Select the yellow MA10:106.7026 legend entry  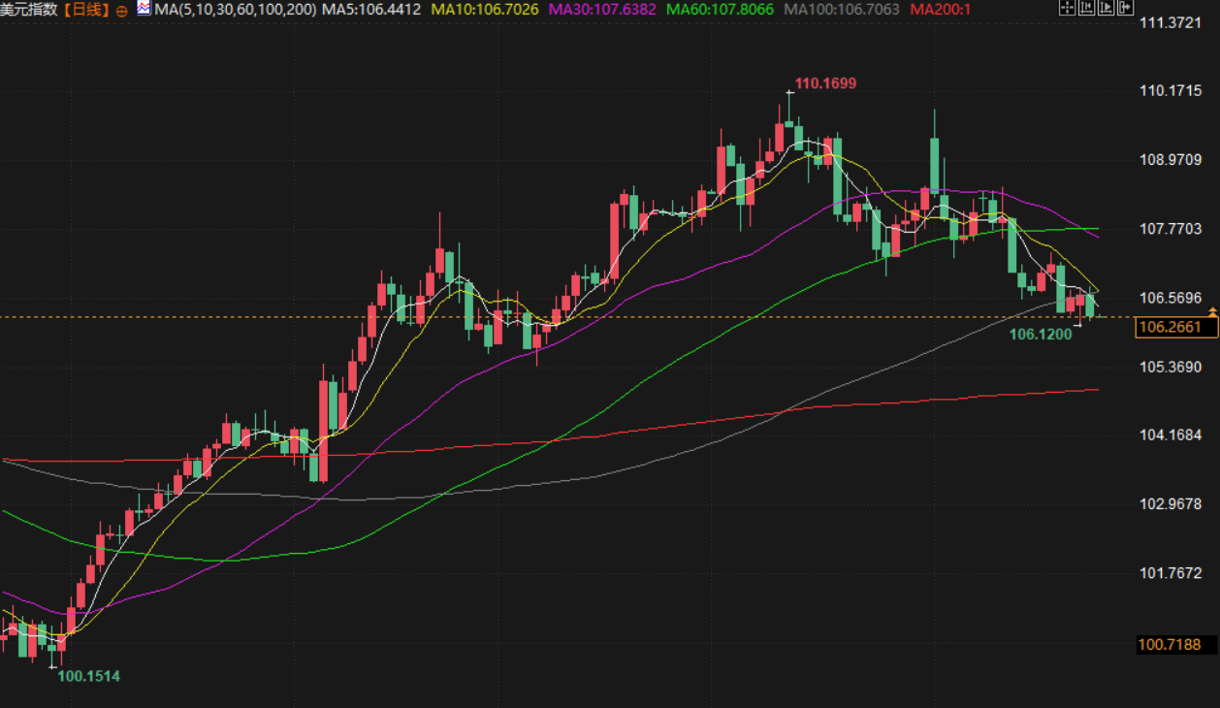coord(484,10)
